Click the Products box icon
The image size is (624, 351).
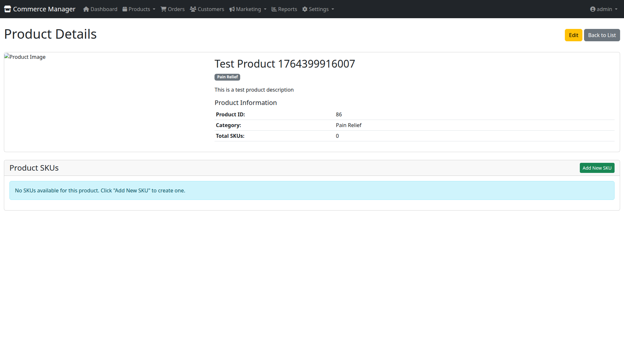point(125,9)
